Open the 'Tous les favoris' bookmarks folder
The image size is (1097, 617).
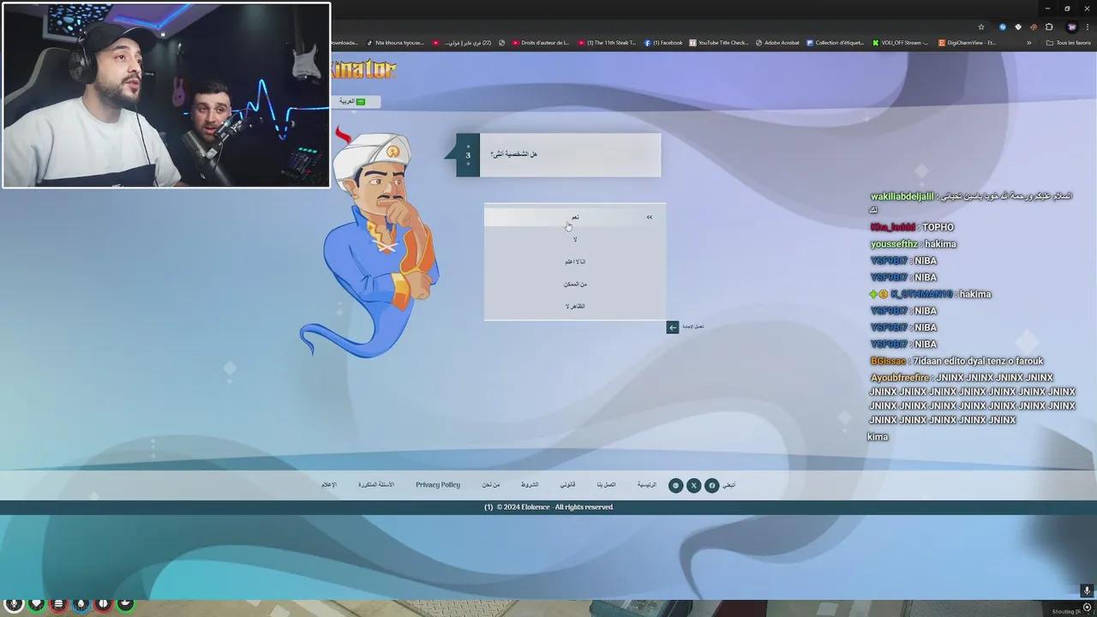point(1069,43)
